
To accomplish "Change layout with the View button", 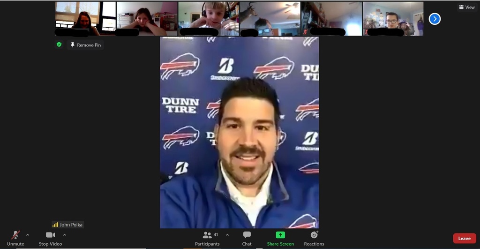I will pyautogui.click(x=467, y=7).
